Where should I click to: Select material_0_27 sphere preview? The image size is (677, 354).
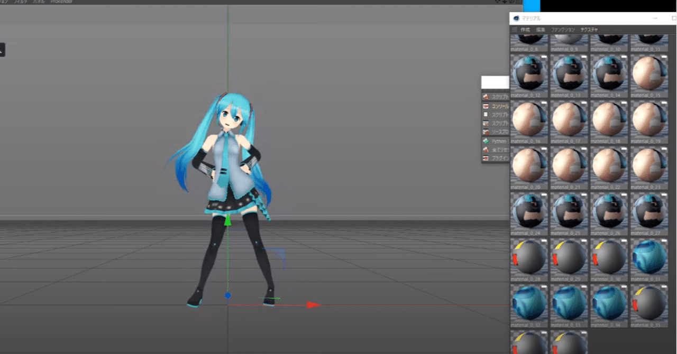[649, 211]
